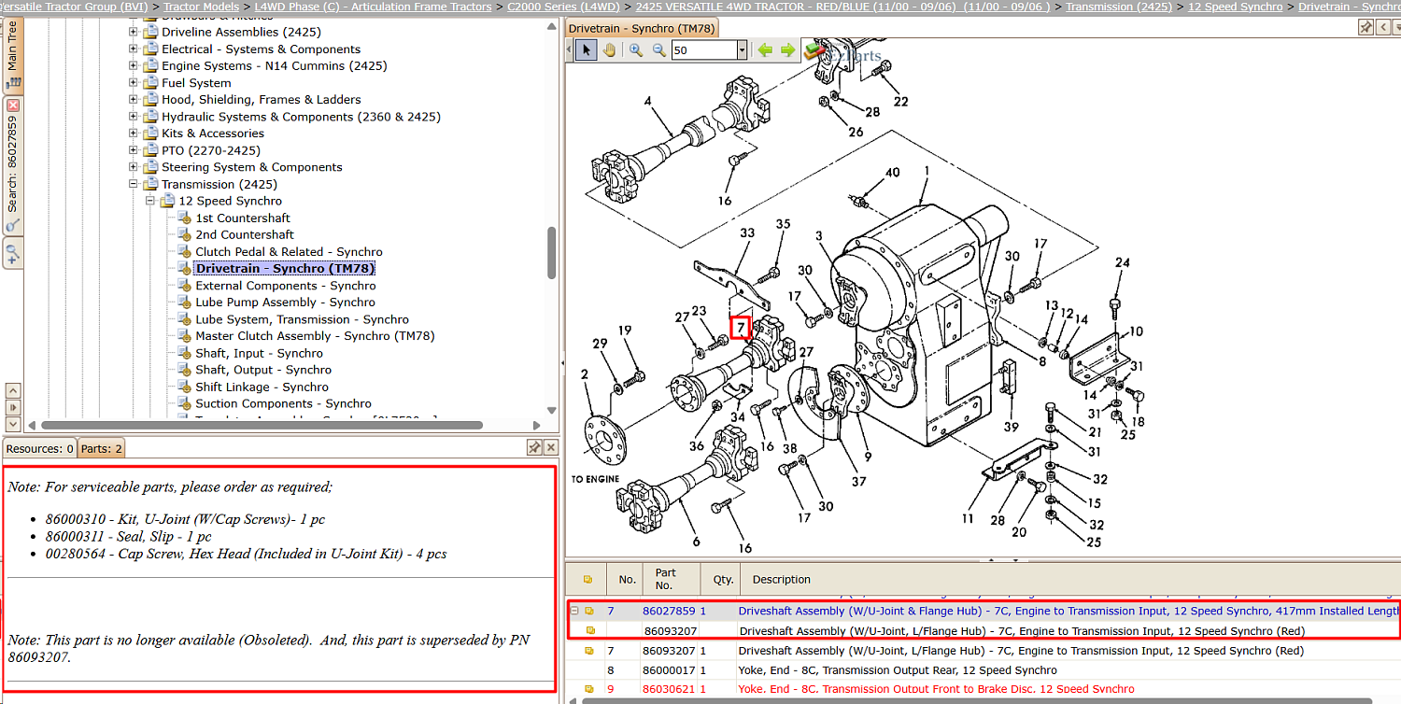
Task: Close the Search: 86027859 side tab
Action: point(12,105)
